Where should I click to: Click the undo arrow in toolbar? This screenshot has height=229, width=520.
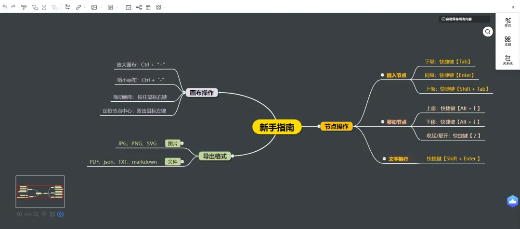(x=5, y=7)
